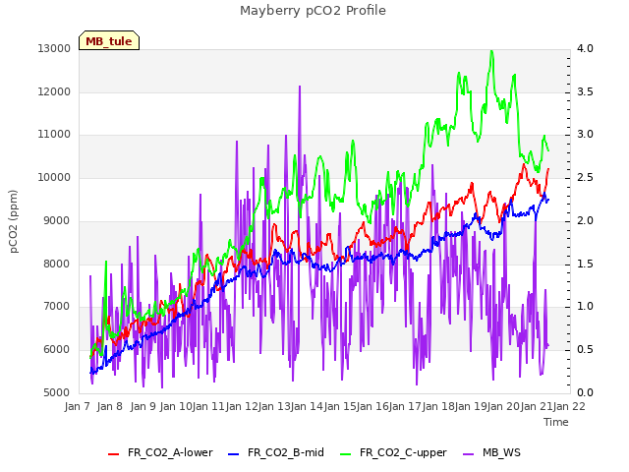Click the 0.0 right axis tick label
Screen dimensions: 629x472
[x=585, y=392]
